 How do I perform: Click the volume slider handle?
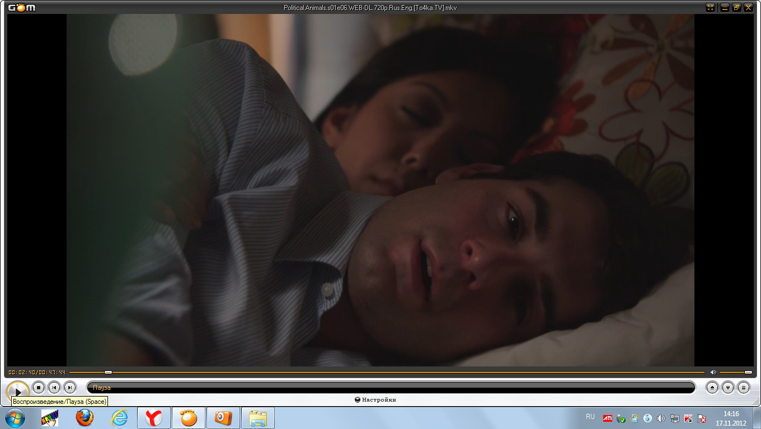pyautogui.click(x=748, y=372)
